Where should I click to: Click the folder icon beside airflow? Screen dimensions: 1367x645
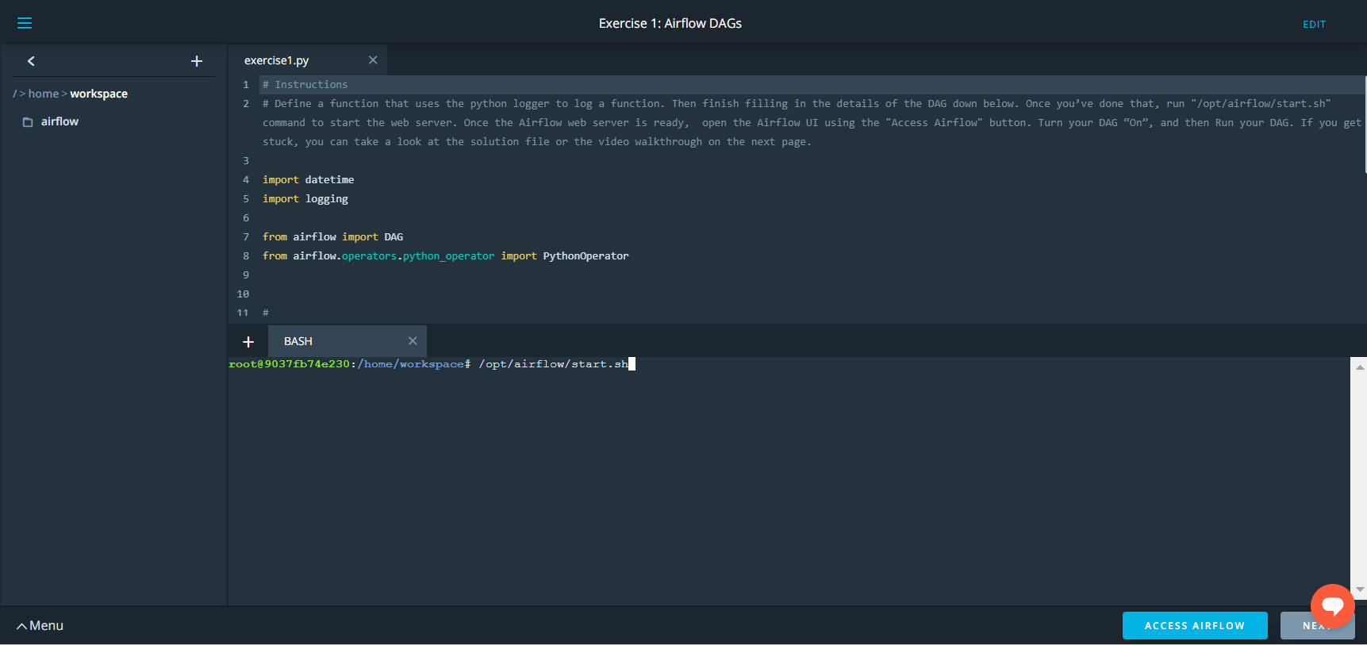(28, 122)
